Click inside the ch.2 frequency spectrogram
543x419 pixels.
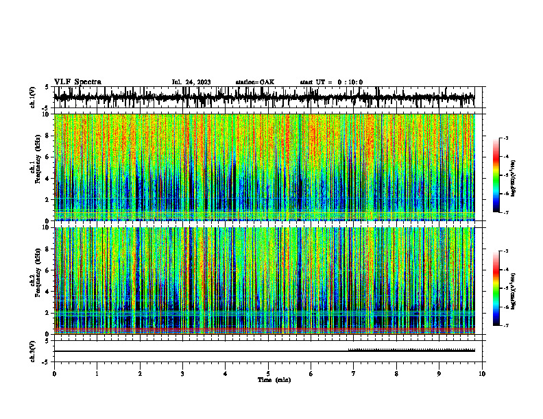[x=264, y=281]
